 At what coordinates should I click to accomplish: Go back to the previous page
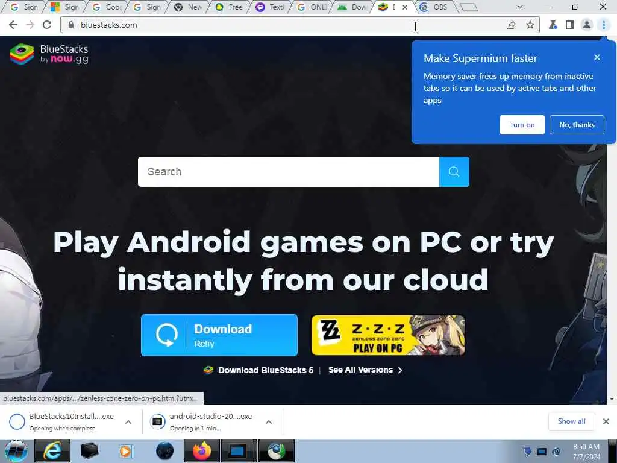pyautogui.click(x=13, y=25)
